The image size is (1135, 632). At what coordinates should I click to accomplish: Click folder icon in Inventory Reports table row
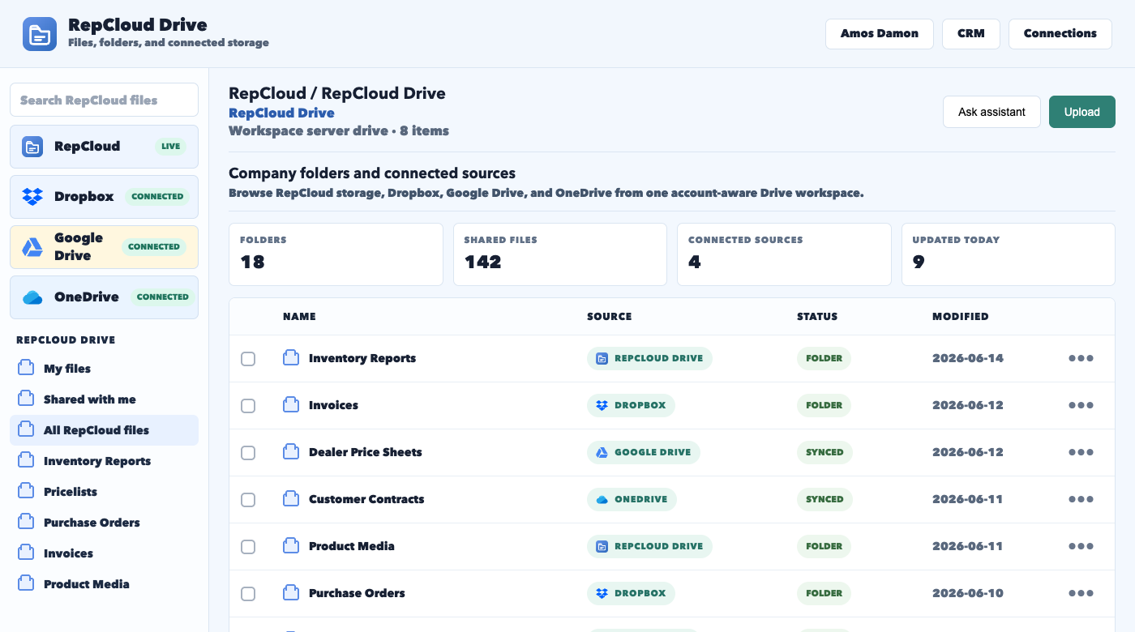(x=291, y=358)
